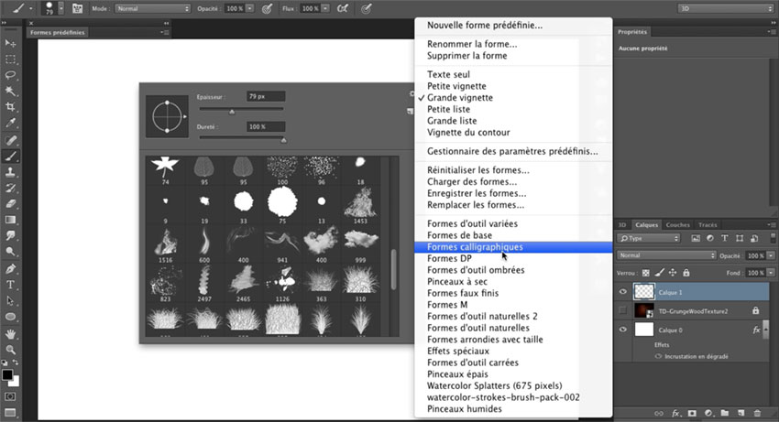Select the Lasso tool
Image resolution: width=779 pixels, height=422 pixels.
[x=12, y=75]
